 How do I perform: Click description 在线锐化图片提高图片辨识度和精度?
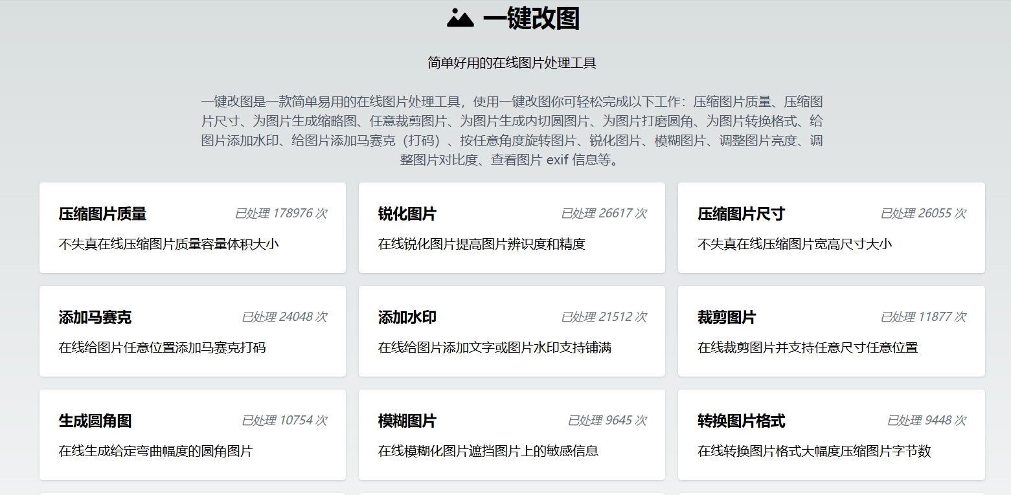[x=482, y=244]
